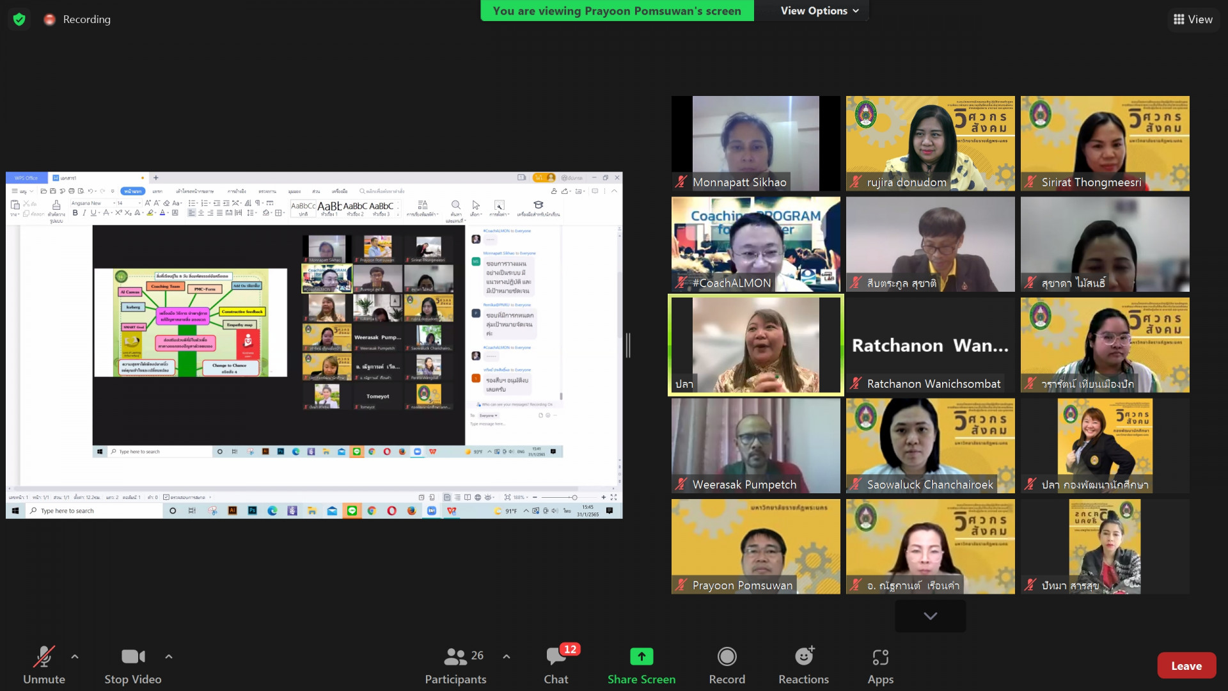Toggle meeting recording with Record

(x=727, y=665)
